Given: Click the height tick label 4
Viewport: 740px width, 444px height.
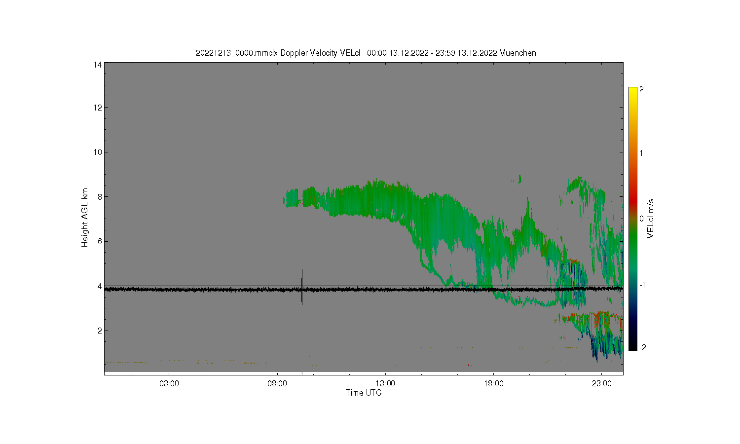Looking at the screenshot, I should click(100, 286).
